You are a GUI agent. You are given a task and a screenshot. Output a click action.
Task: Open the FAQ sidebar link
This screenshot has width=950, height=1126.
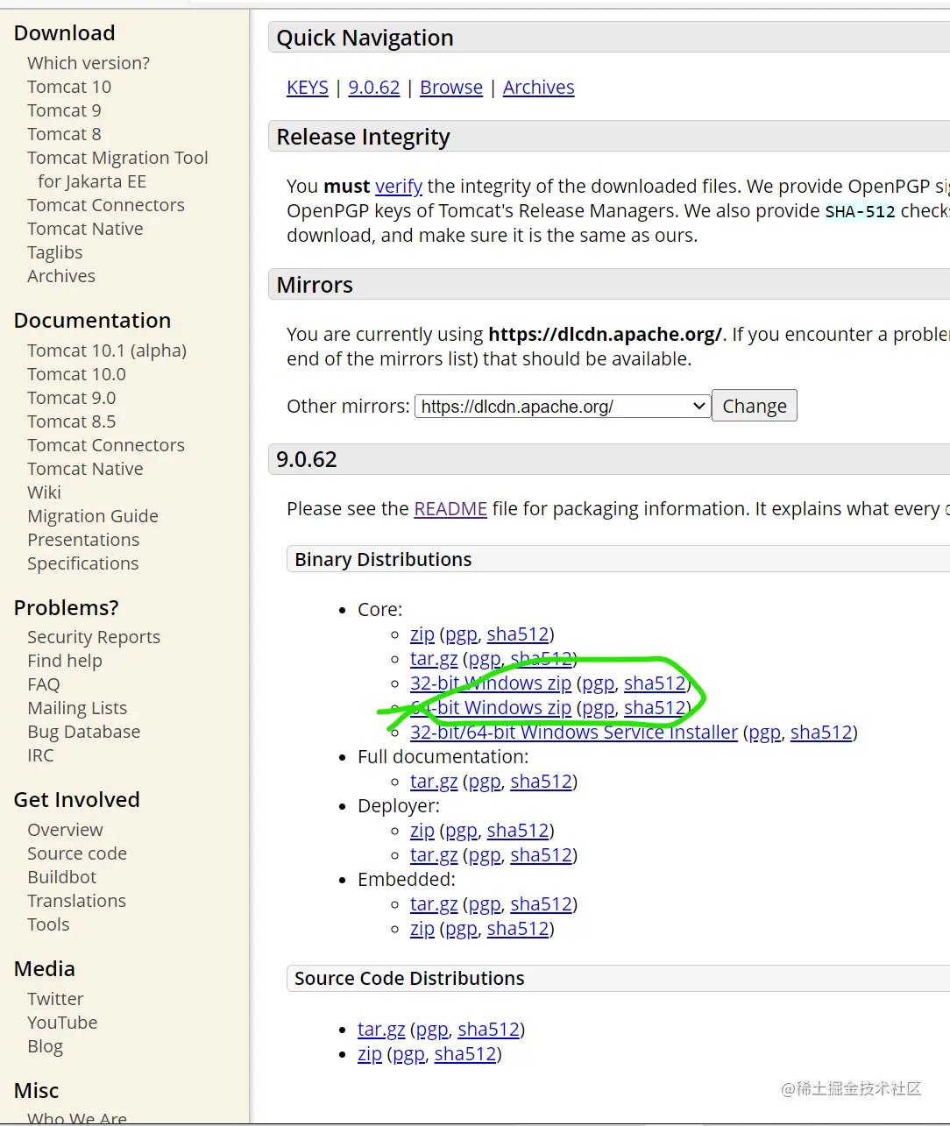[x=44, y=684]
